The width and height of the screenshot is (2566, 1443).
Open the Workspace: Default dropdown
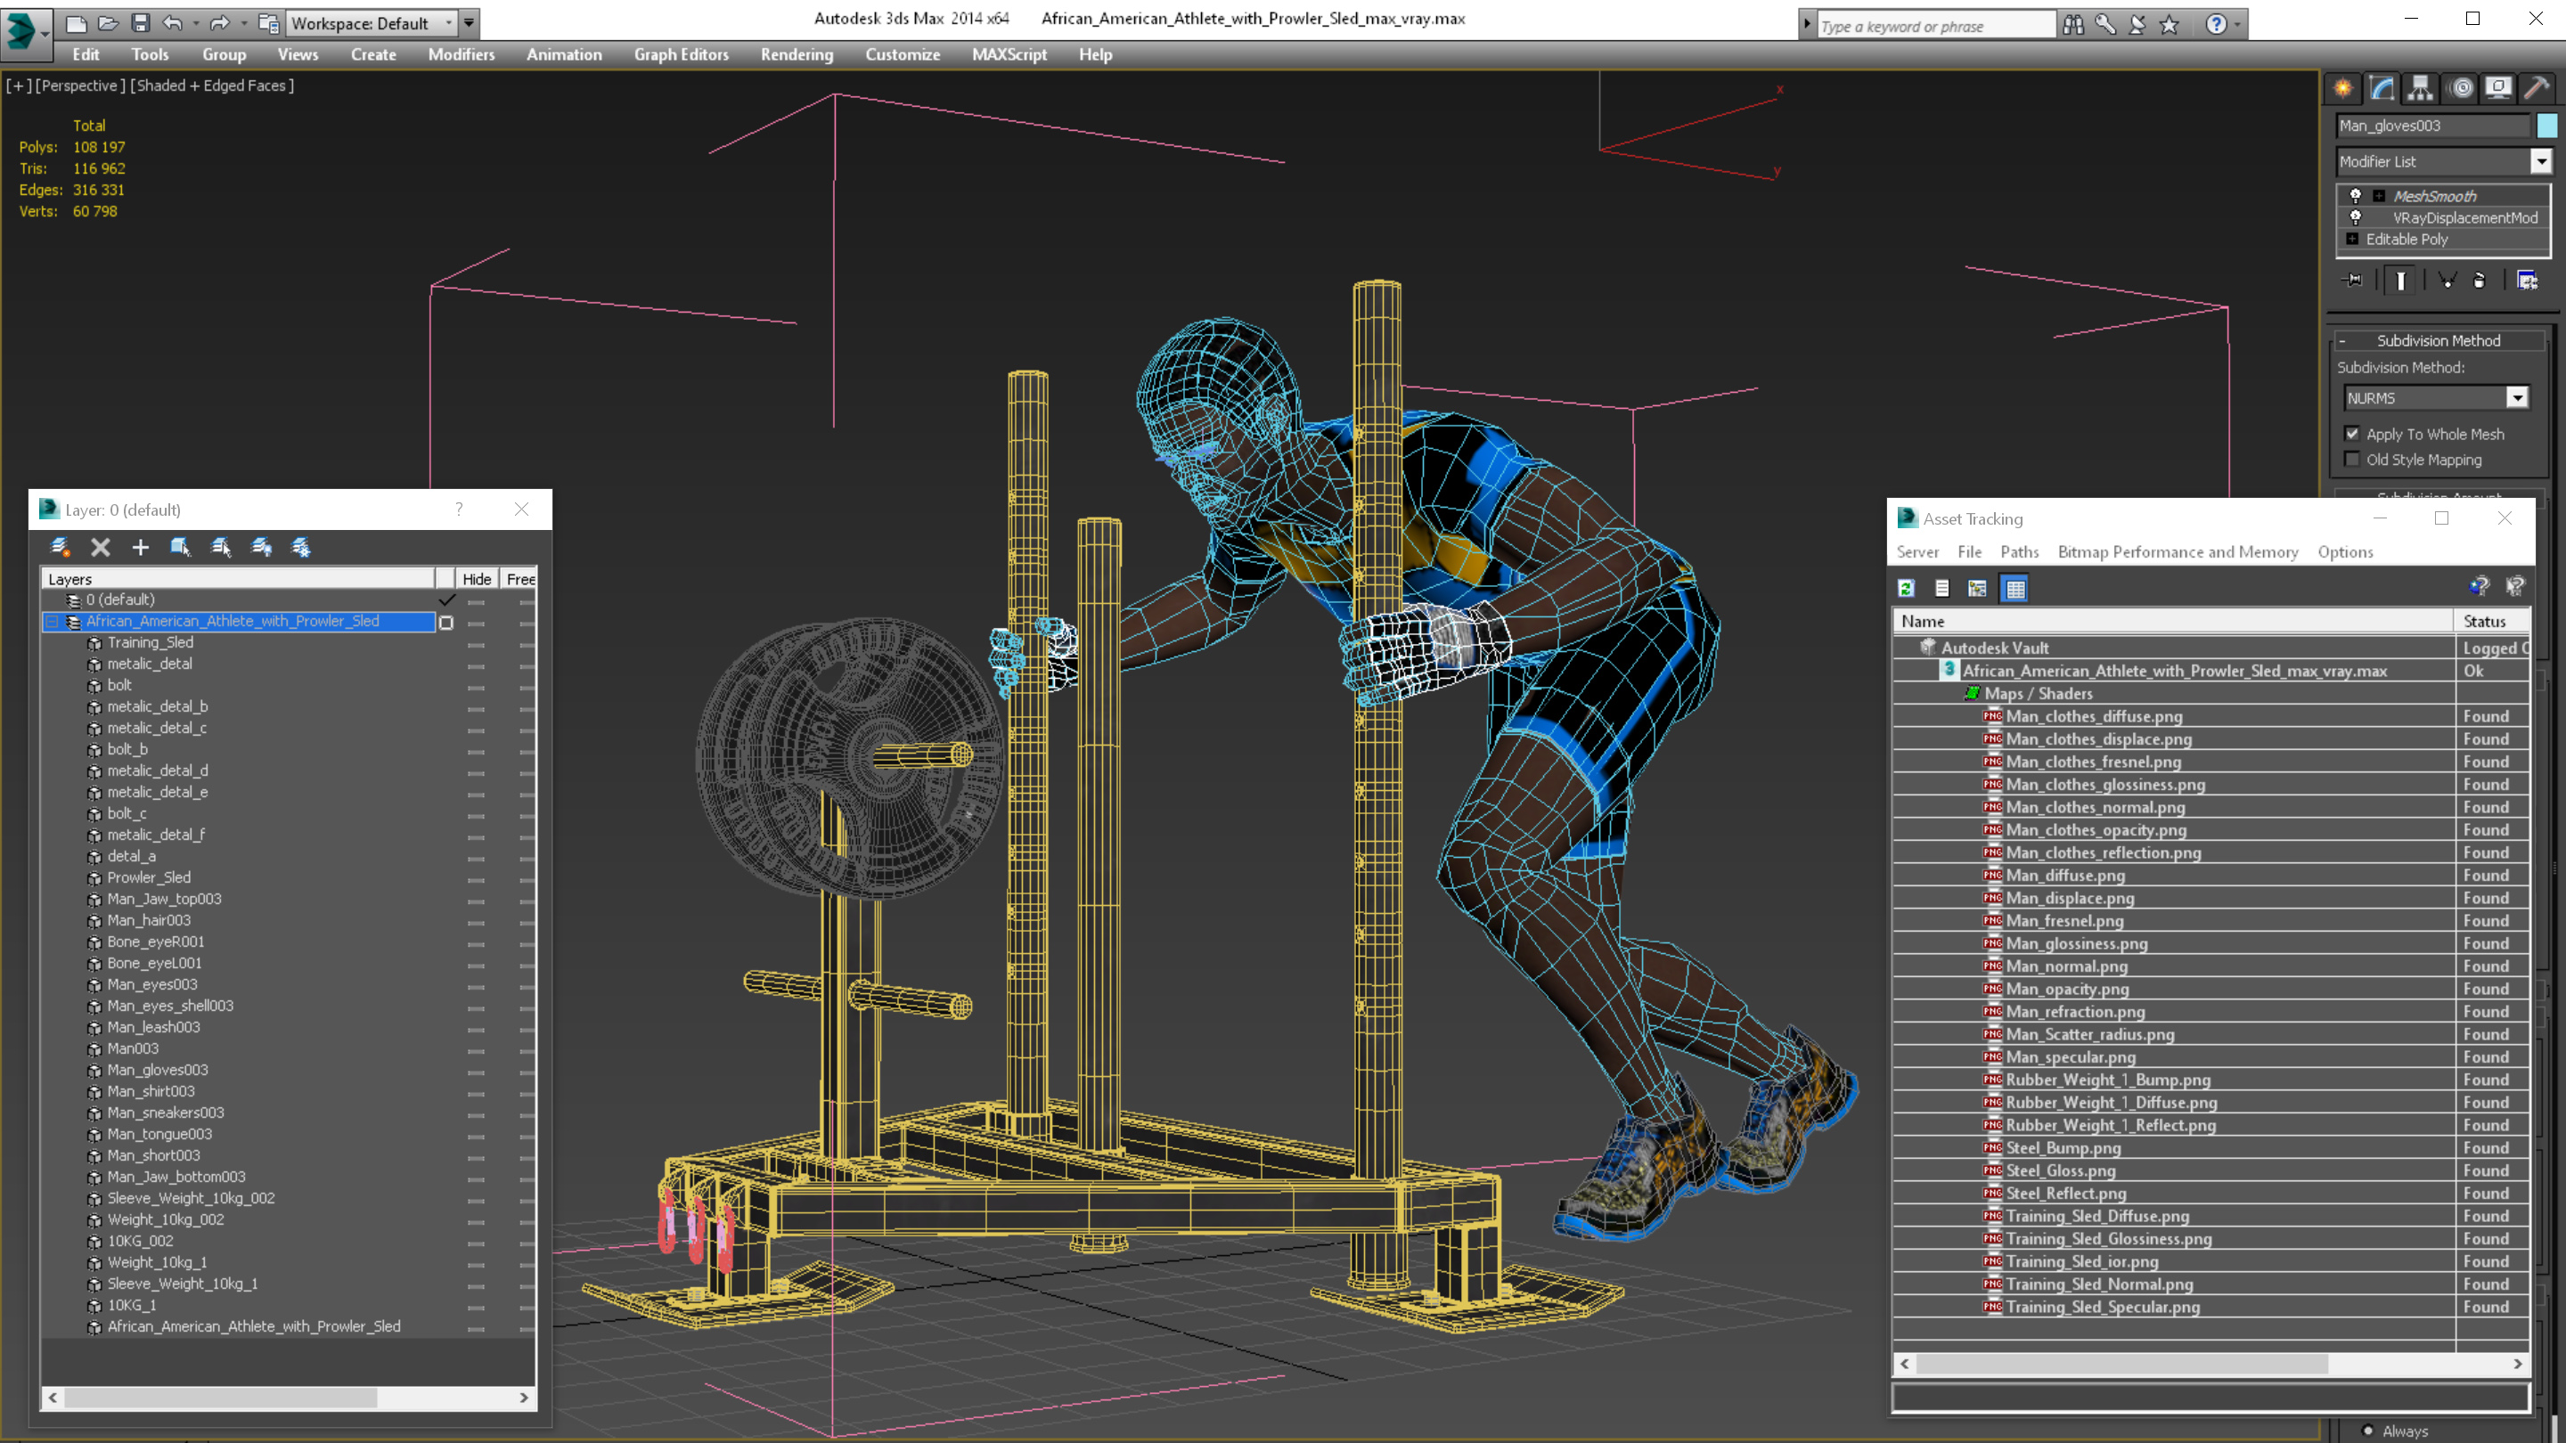click(x=371, y=23)
